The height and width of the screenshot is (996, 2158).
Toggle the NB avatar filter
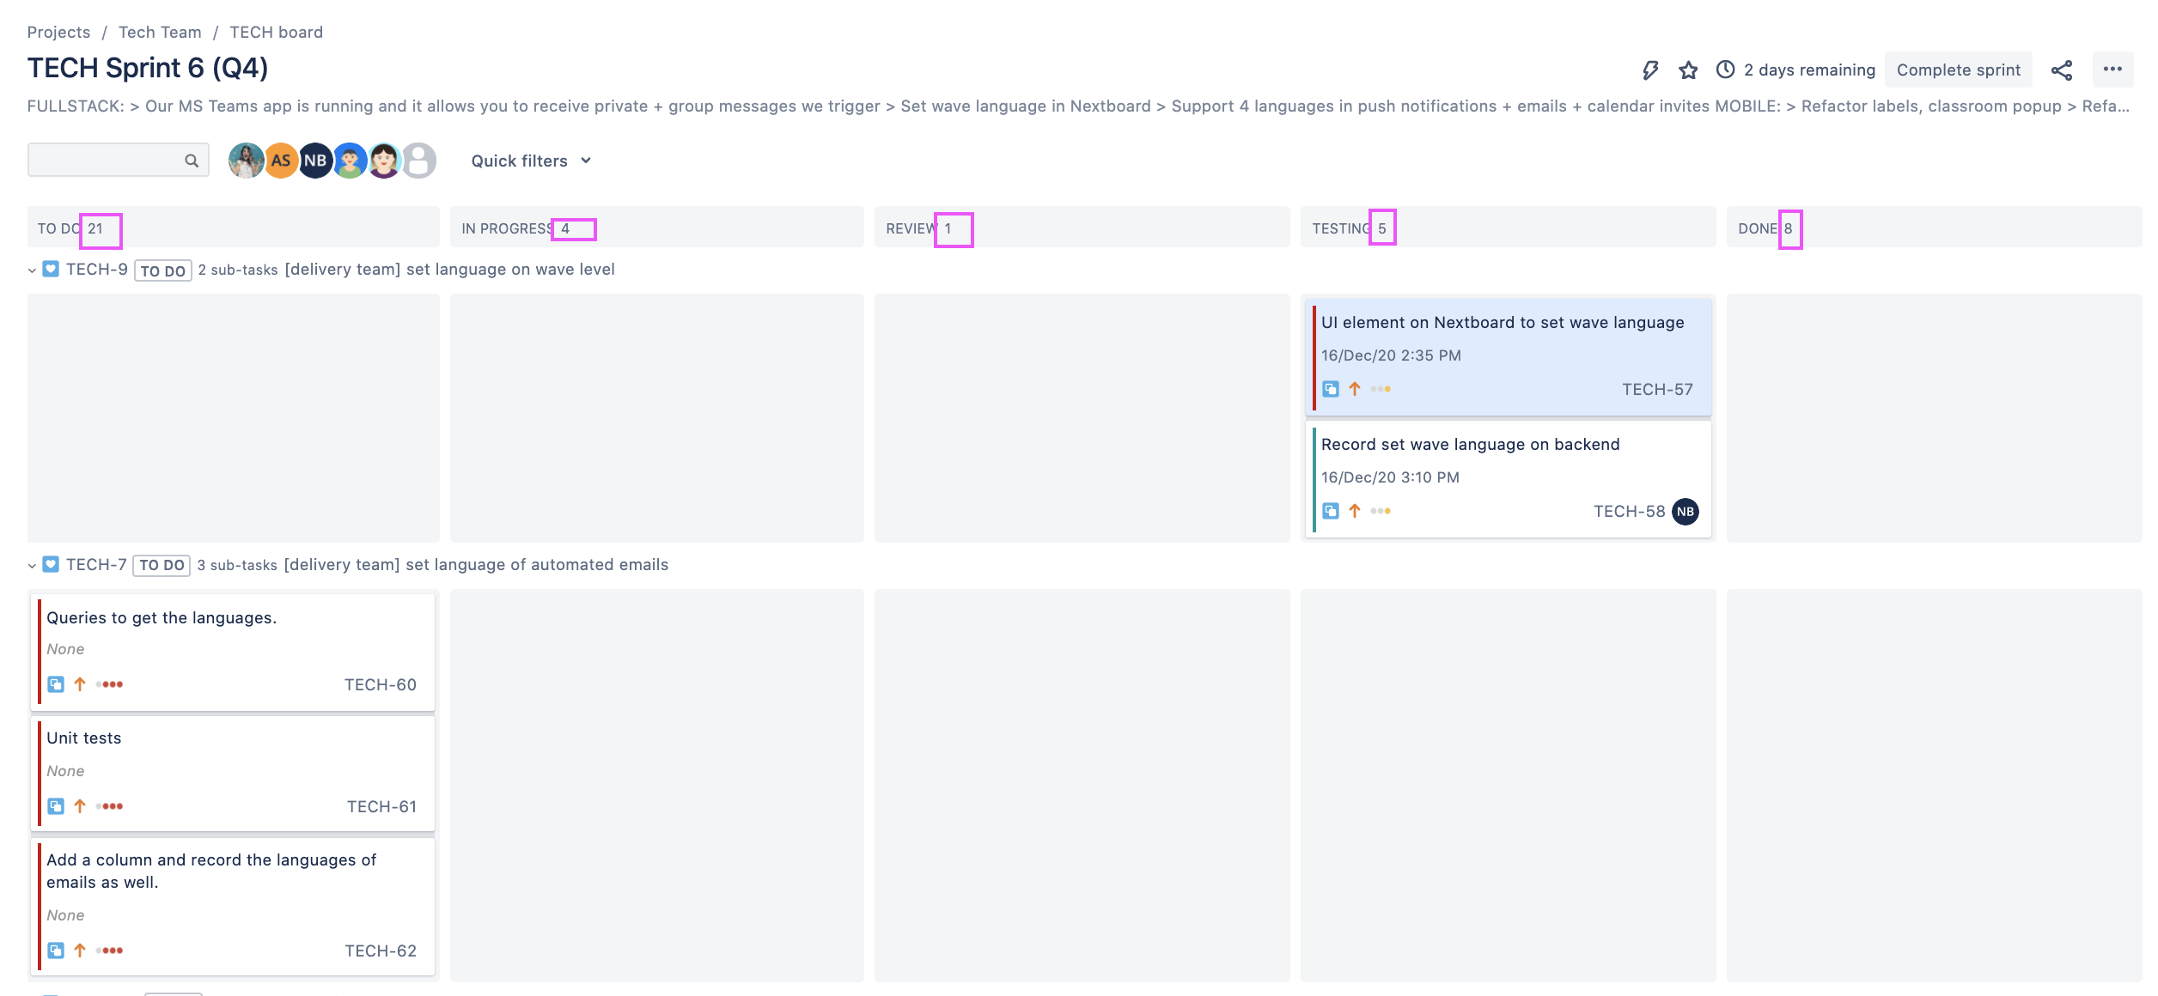(315, 160)
